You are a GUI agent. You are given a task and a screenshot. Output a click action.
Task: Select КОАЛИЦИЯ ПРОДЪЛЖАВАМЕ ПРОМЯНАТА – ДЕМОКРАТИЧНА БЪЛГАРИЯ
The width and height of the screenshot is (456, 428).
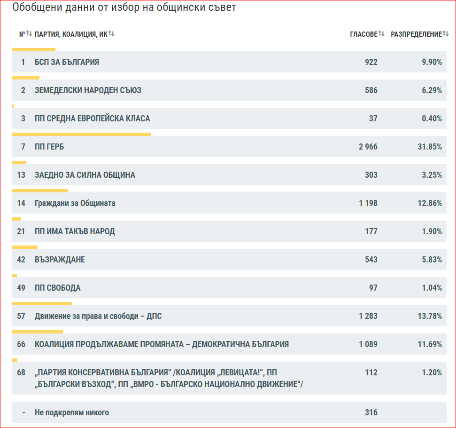(x=162, y=344)
